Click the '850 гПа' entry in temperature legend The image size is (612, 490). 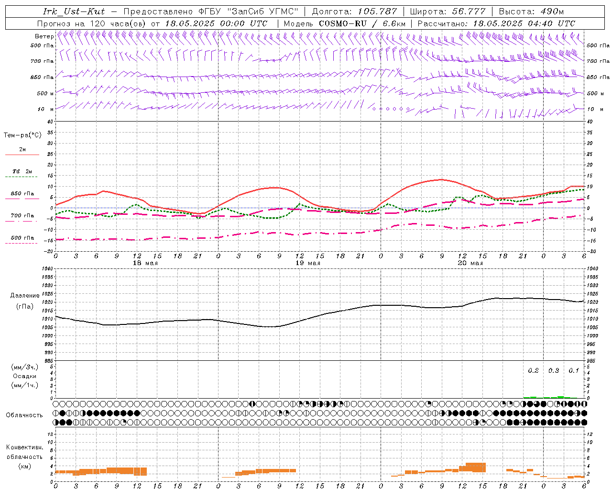[22, 194]
